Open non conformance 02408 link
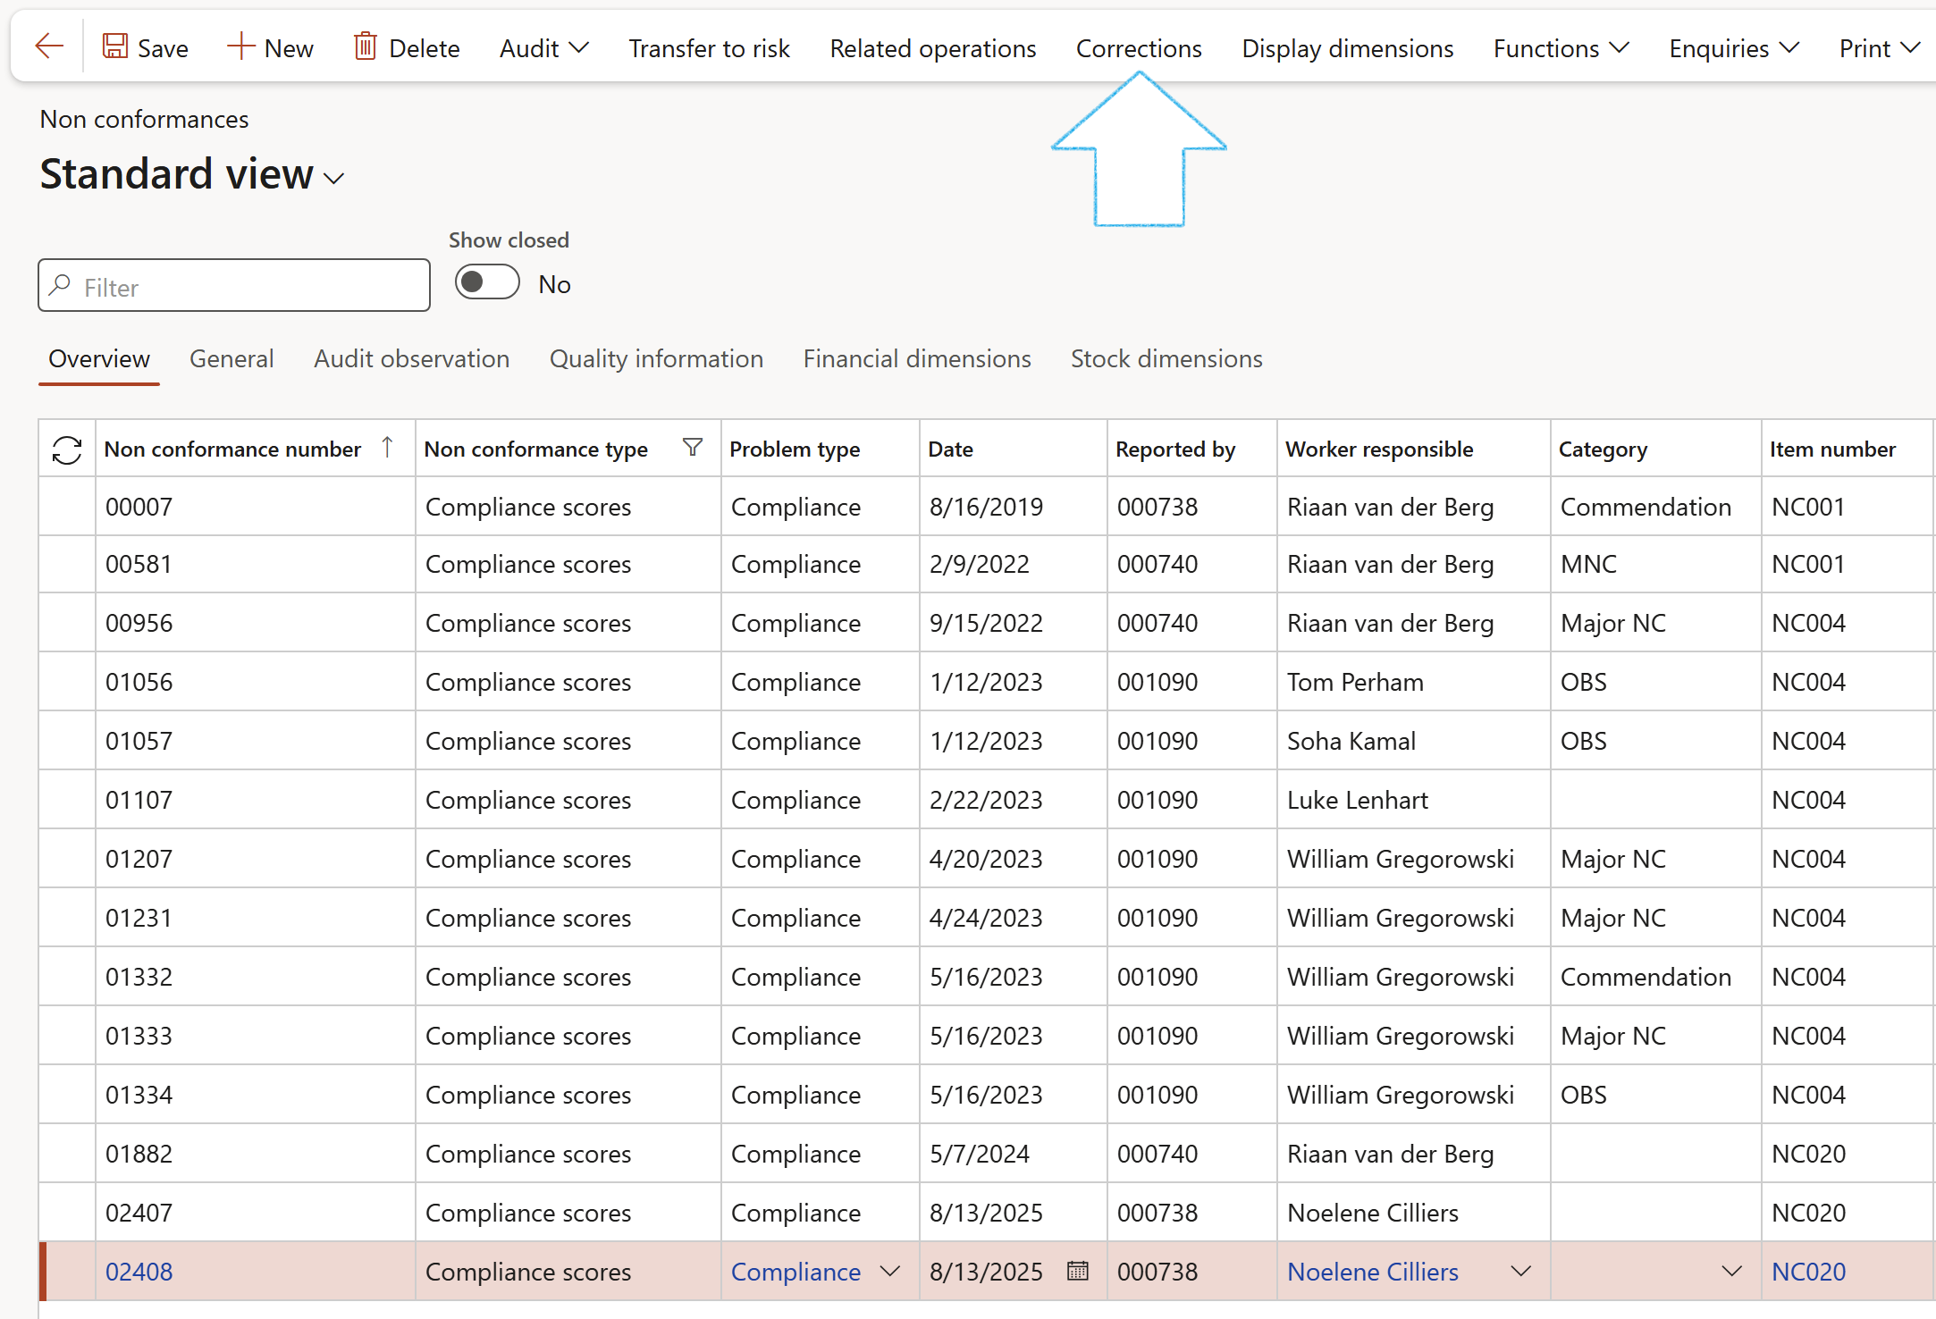This screenshot has height=1319, width=1936. coord(139,1272)
